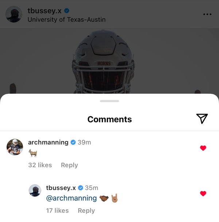This screenshot has height=222, width=219.
Task: Open the University of Texas-Austin location
Action: [x=66, y=20]
